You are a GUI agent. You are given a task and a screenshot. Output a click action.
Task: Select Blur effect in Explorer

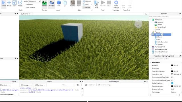pyautogui.click(x=159, y=39)
